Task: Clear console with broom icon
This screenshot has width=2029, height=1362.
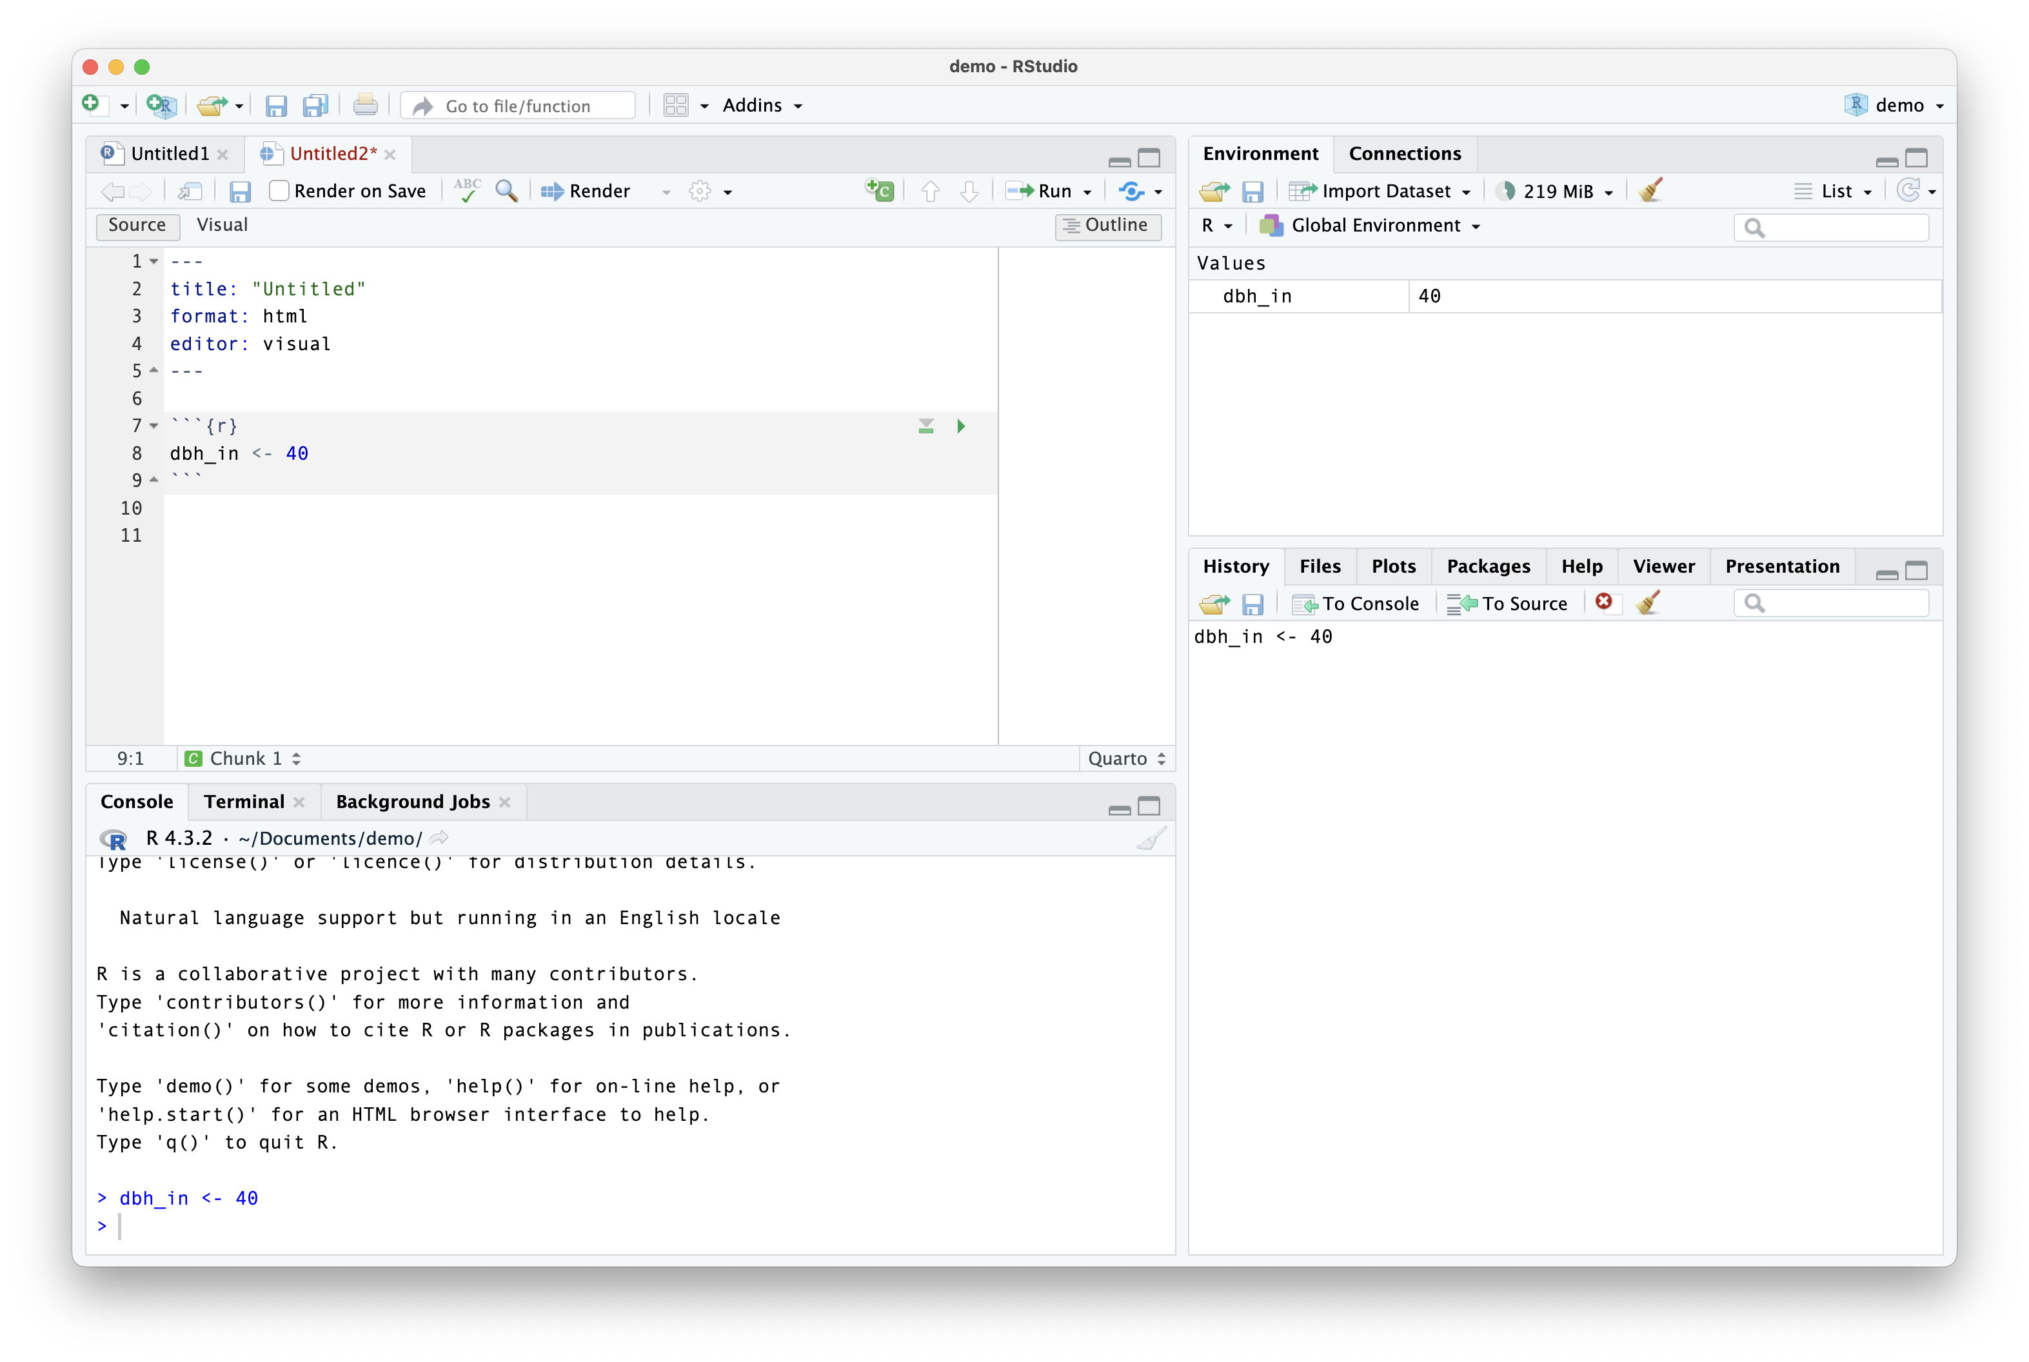Action: coord(1151,838)
